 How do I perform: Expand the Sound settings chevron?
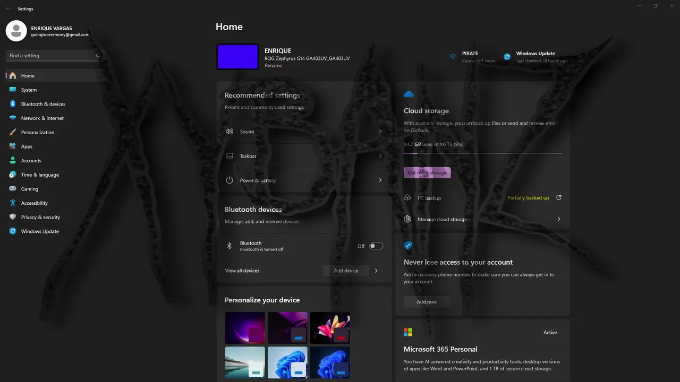[x=380, y=132]
